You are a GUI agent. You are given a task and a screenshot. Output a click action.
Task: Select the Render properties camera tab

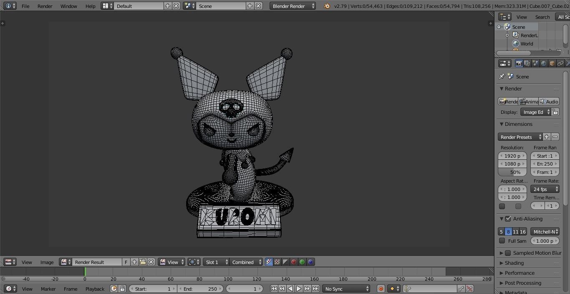(519, 63)
